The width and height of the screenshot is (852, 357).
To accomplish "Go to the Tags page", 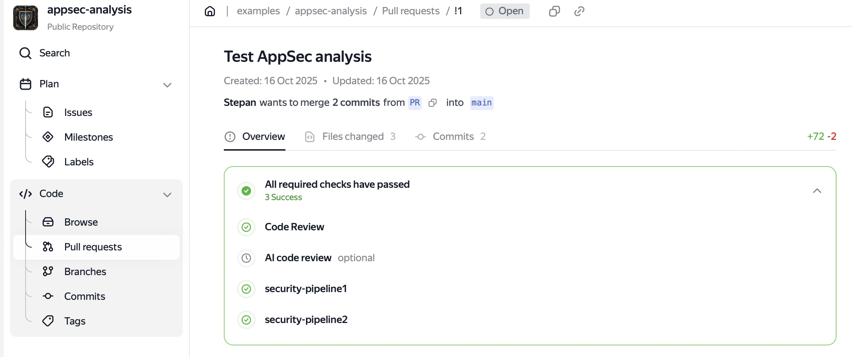I will 75,321.
